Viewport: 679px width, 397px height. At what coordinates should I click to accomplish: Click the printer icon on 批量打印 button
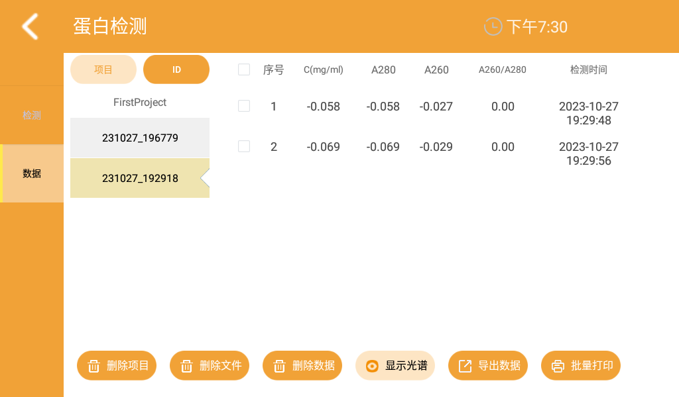coord(558,365)
